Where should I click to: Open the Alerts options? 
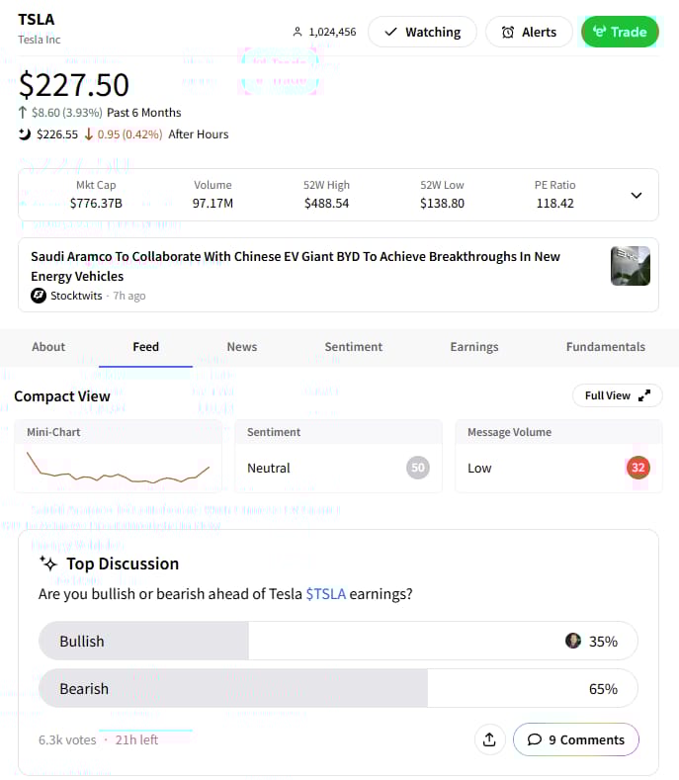(x=528, y=32)
